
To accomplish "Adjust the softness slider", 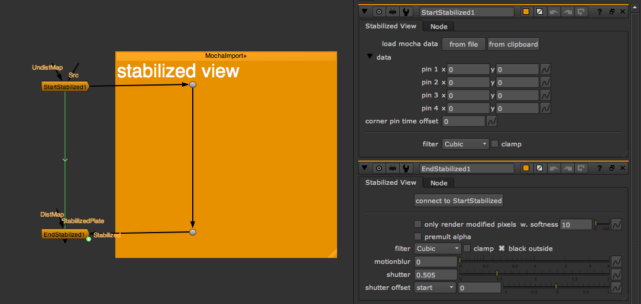I will (602, 224).
